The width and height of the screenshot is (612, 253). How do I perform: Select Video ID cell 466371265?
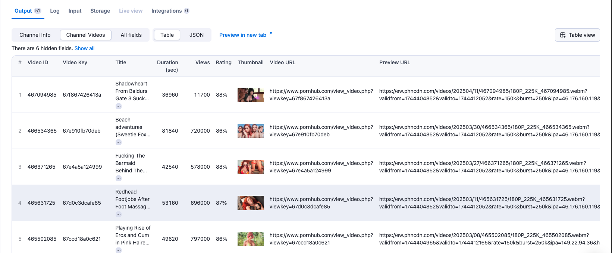pos(41,167)
